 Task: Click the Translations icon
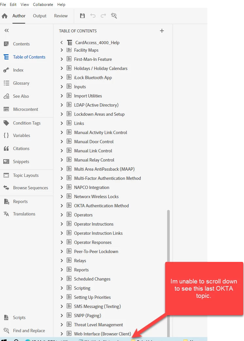6,214
